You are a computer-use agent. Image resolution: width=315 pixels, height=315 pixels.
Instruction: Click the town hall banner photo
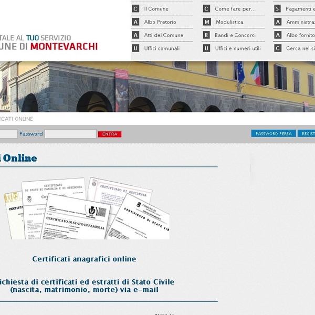(157, 87)
